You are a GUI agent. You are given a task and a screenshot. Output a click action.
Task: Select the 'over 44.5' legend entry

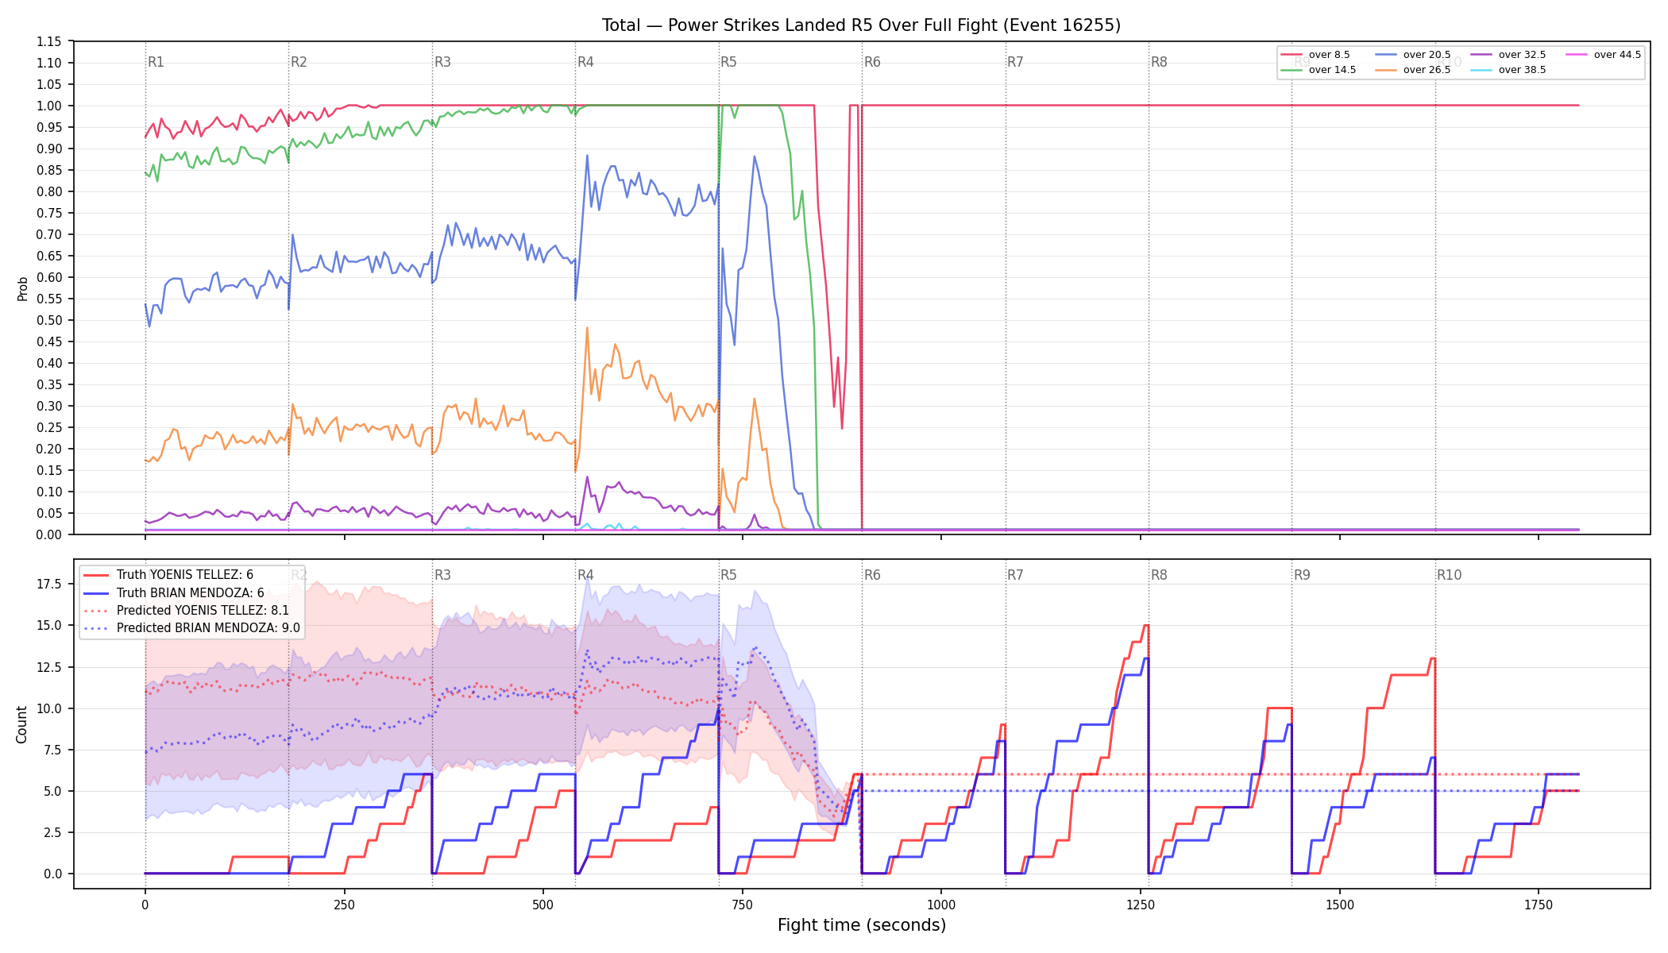click(x=1603, y=55)
